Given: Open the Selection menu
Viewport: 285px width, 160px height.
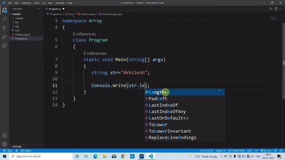Looking at the screenshot, I should 26,3.
